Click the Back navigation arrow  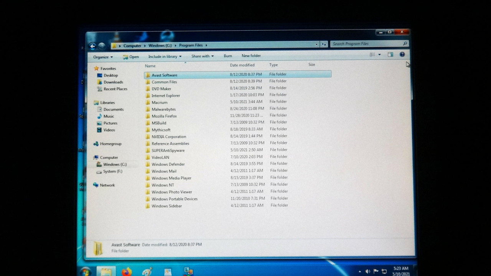pyautogui.click(x=92, y=46)
